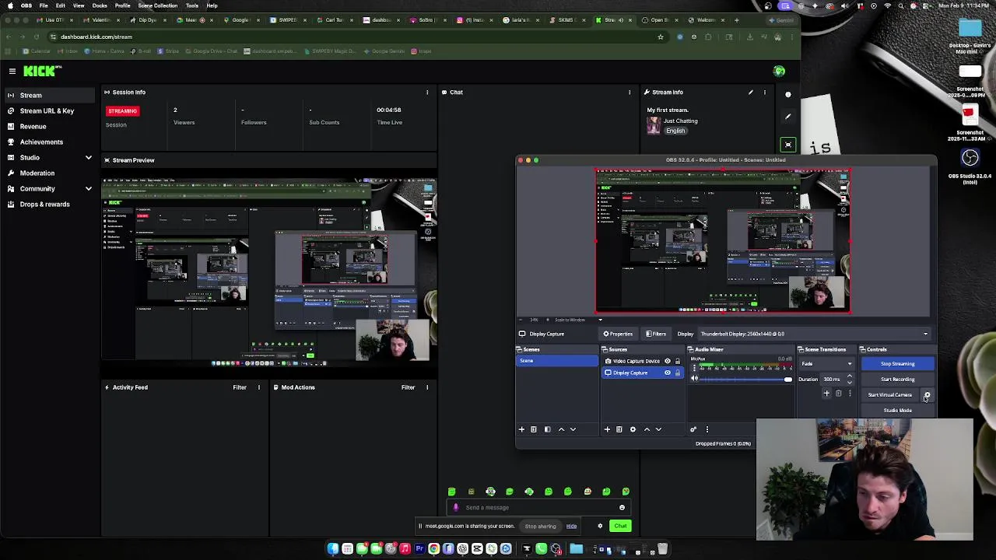Toggle lock on Video Capture Device

(677, 361)
